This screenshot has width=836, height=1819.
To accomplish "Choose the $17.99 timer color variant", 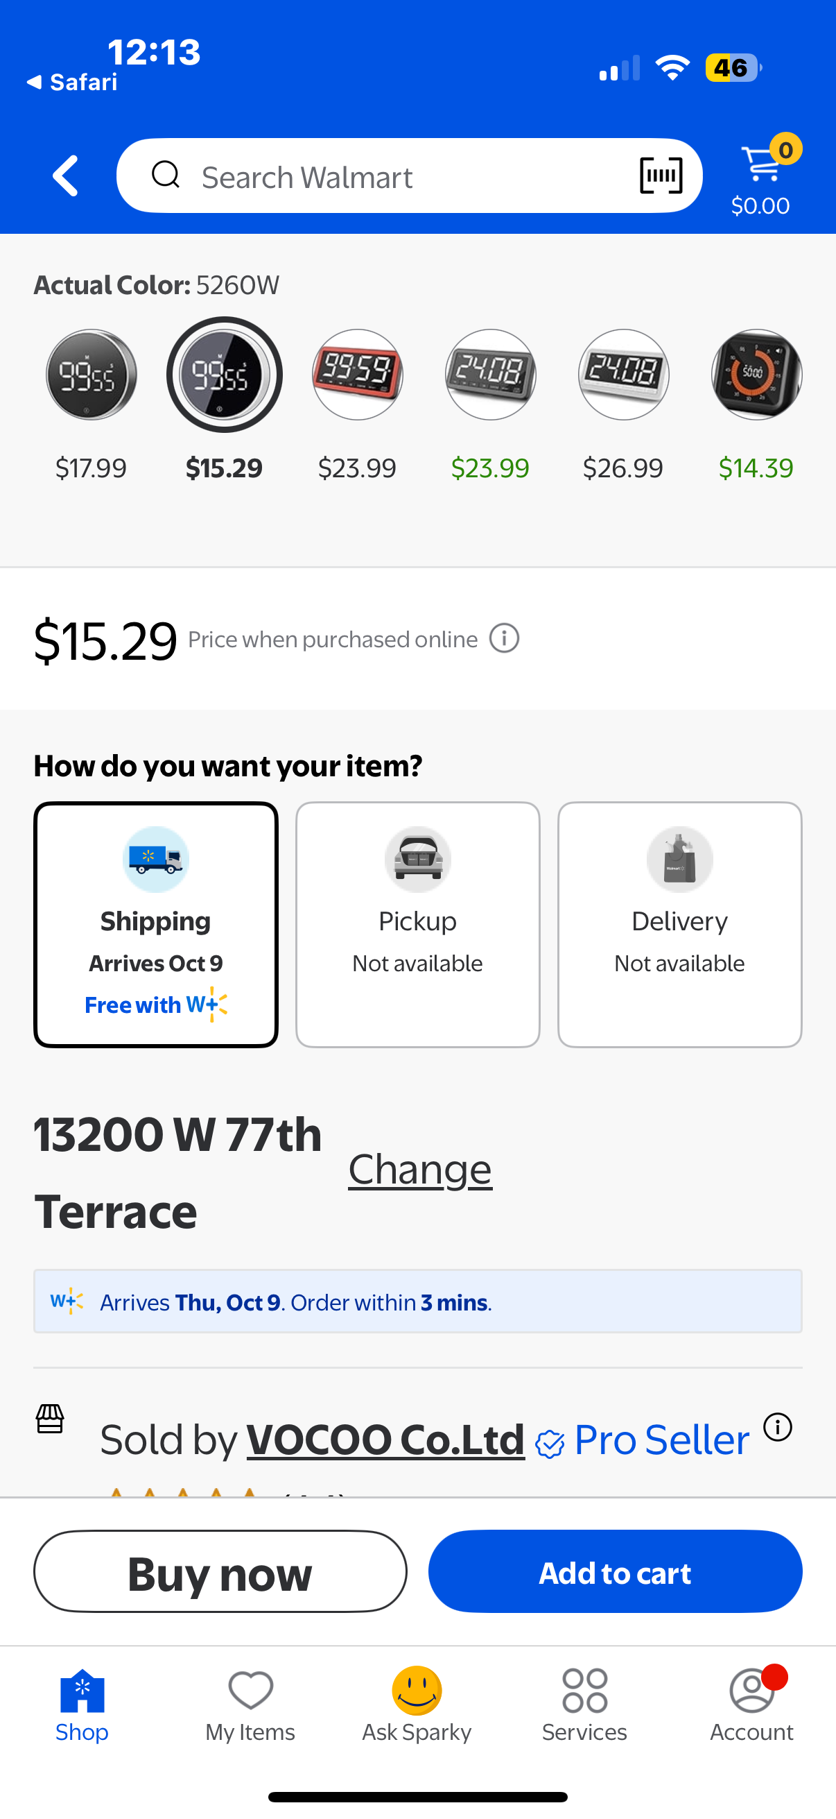I will click(x=91, y=375).
